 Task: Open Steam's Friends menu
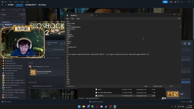pyautogui.click(x=16, y=2)
